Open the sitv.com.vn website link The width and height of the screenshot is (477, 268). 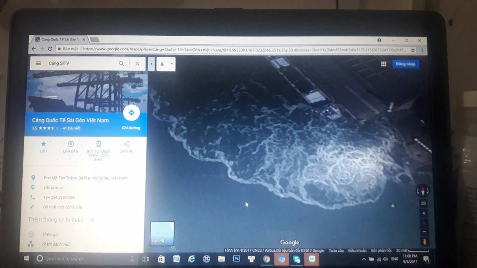53,187
